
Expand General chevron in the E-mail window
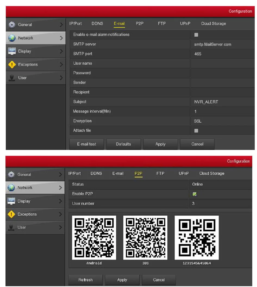[61, 25]
